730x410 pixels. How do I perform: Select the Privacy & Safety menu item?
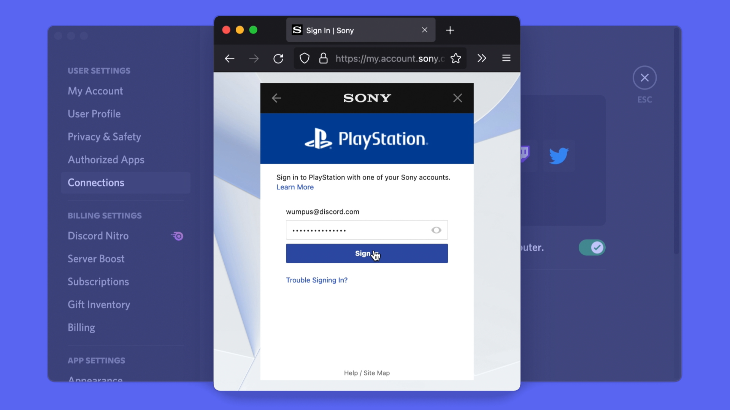(104, 137)
